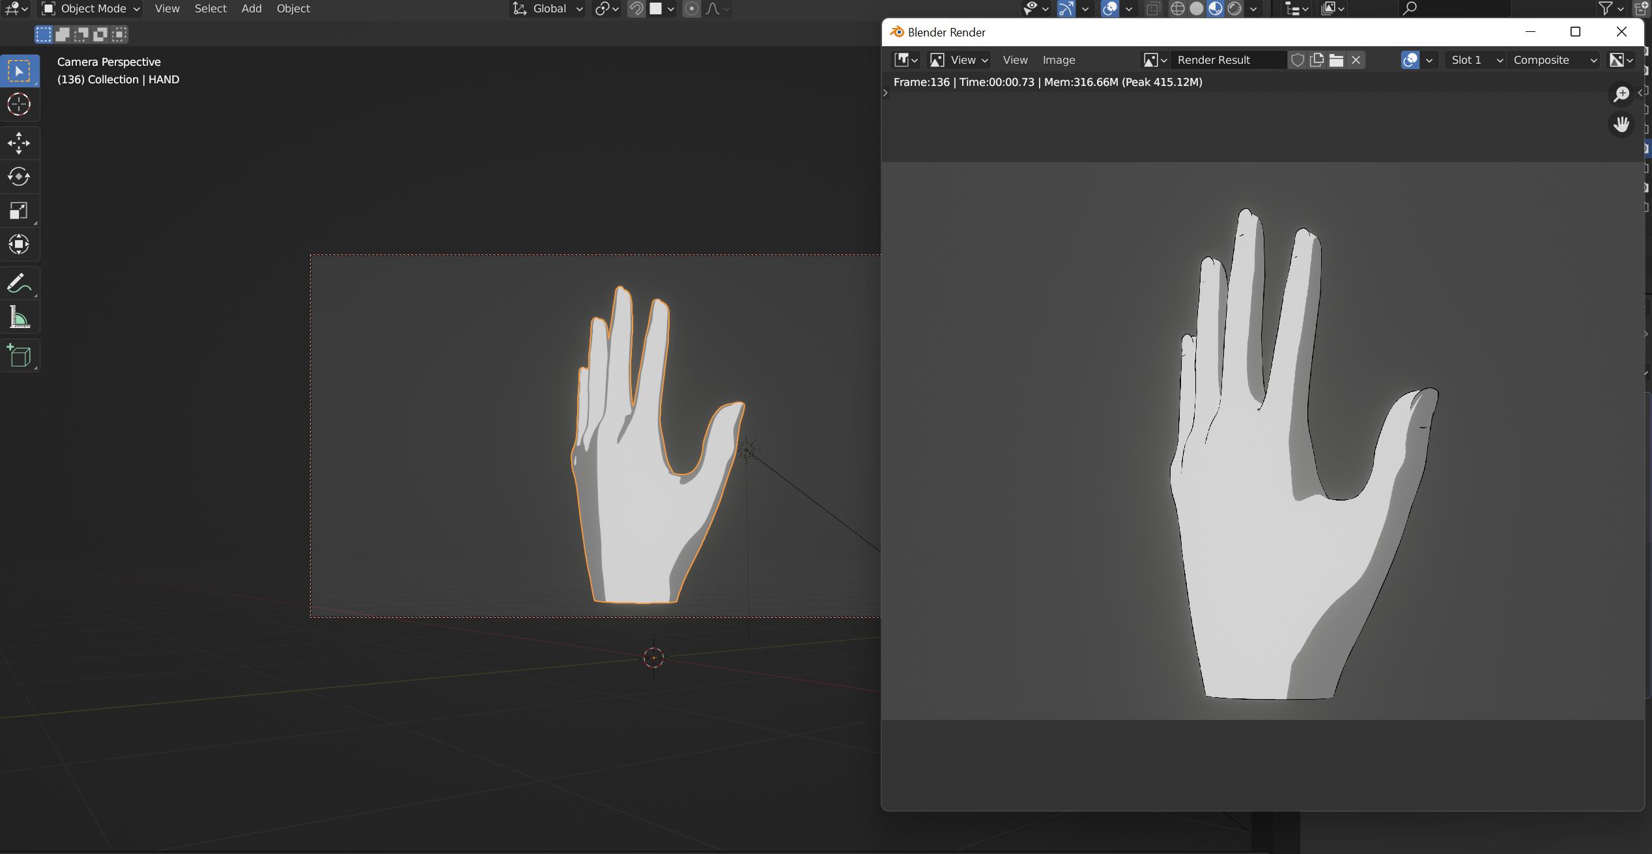1652x854 pixels.
Task: Expand render window left toolbar arrow
Action: [885, 93]
